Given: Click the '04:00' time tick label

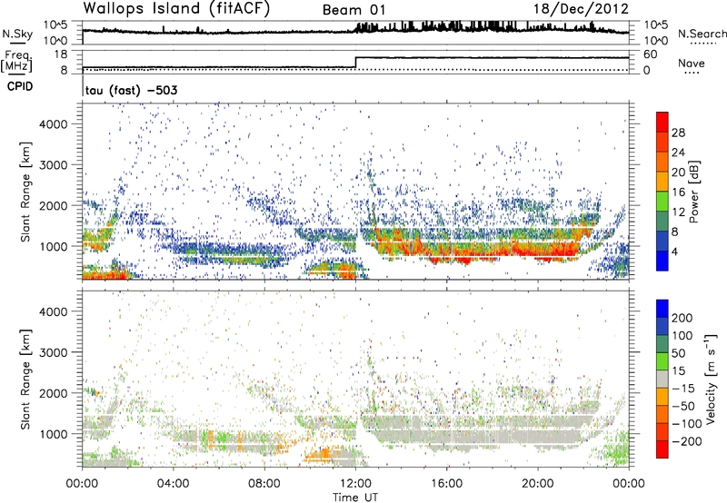Looking at the screenshot, I should 173,484.
